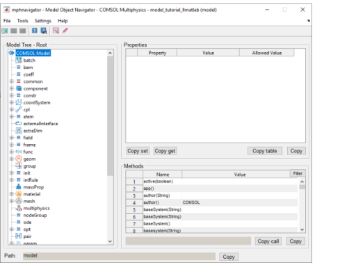Image resolution: width=356 pixels, height=263 pixels.
Task: Click the Methods table scrollbar down arrow
Action: [x=302, y=230]
